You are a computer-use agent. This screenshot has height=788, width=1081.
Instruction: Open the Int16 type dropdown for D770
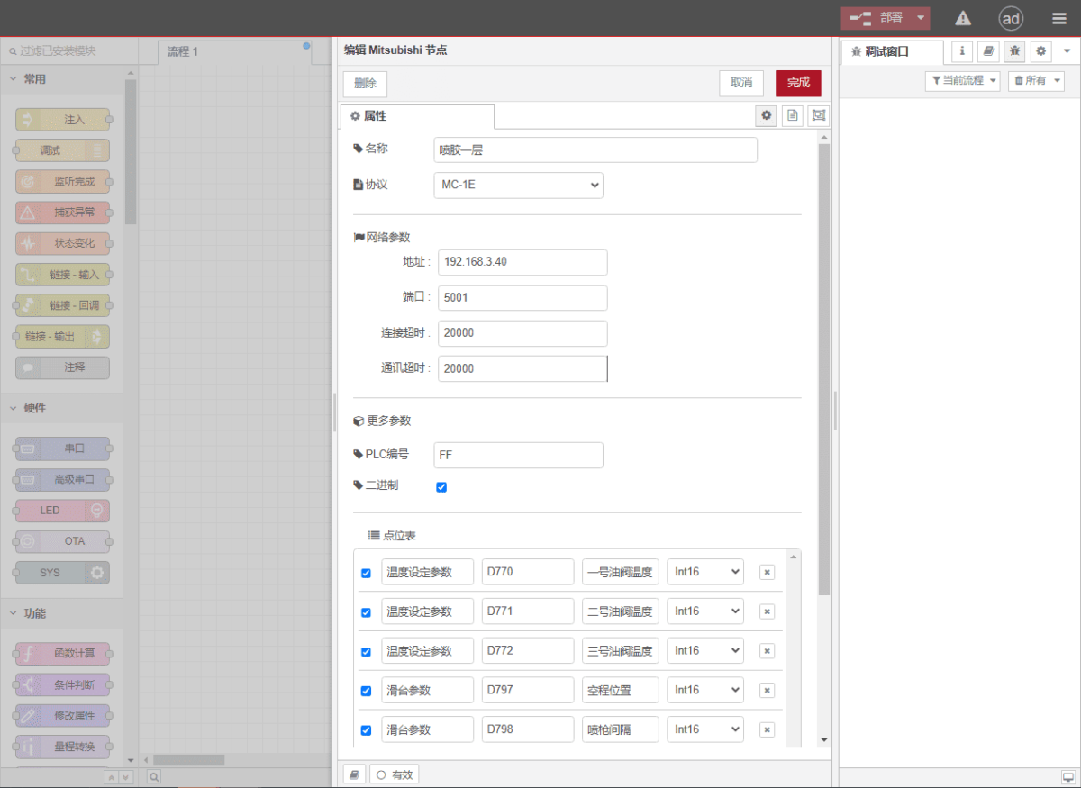point(705,571)
